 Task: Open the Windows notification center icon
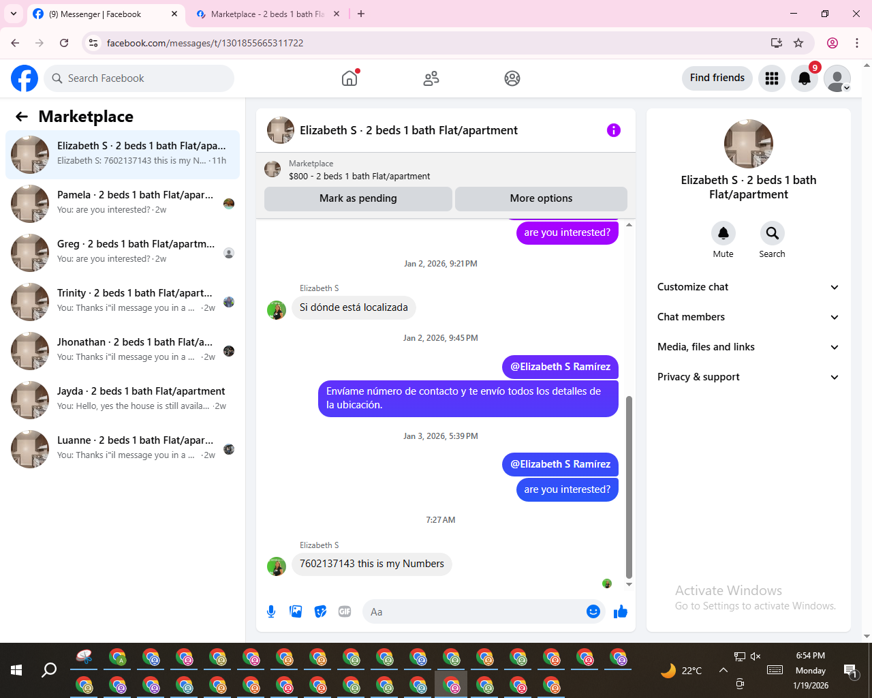point(851,671)
